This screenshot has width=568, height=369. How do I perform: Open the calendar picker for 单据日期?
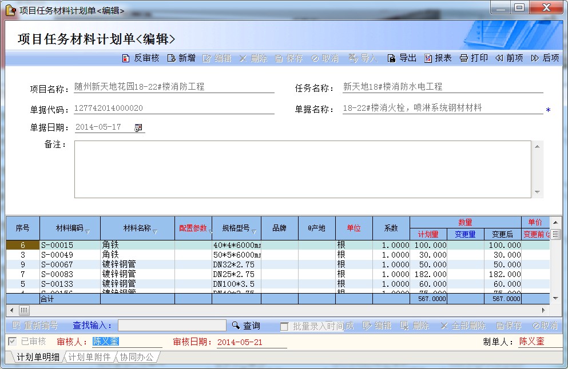[x=138, y=128]
